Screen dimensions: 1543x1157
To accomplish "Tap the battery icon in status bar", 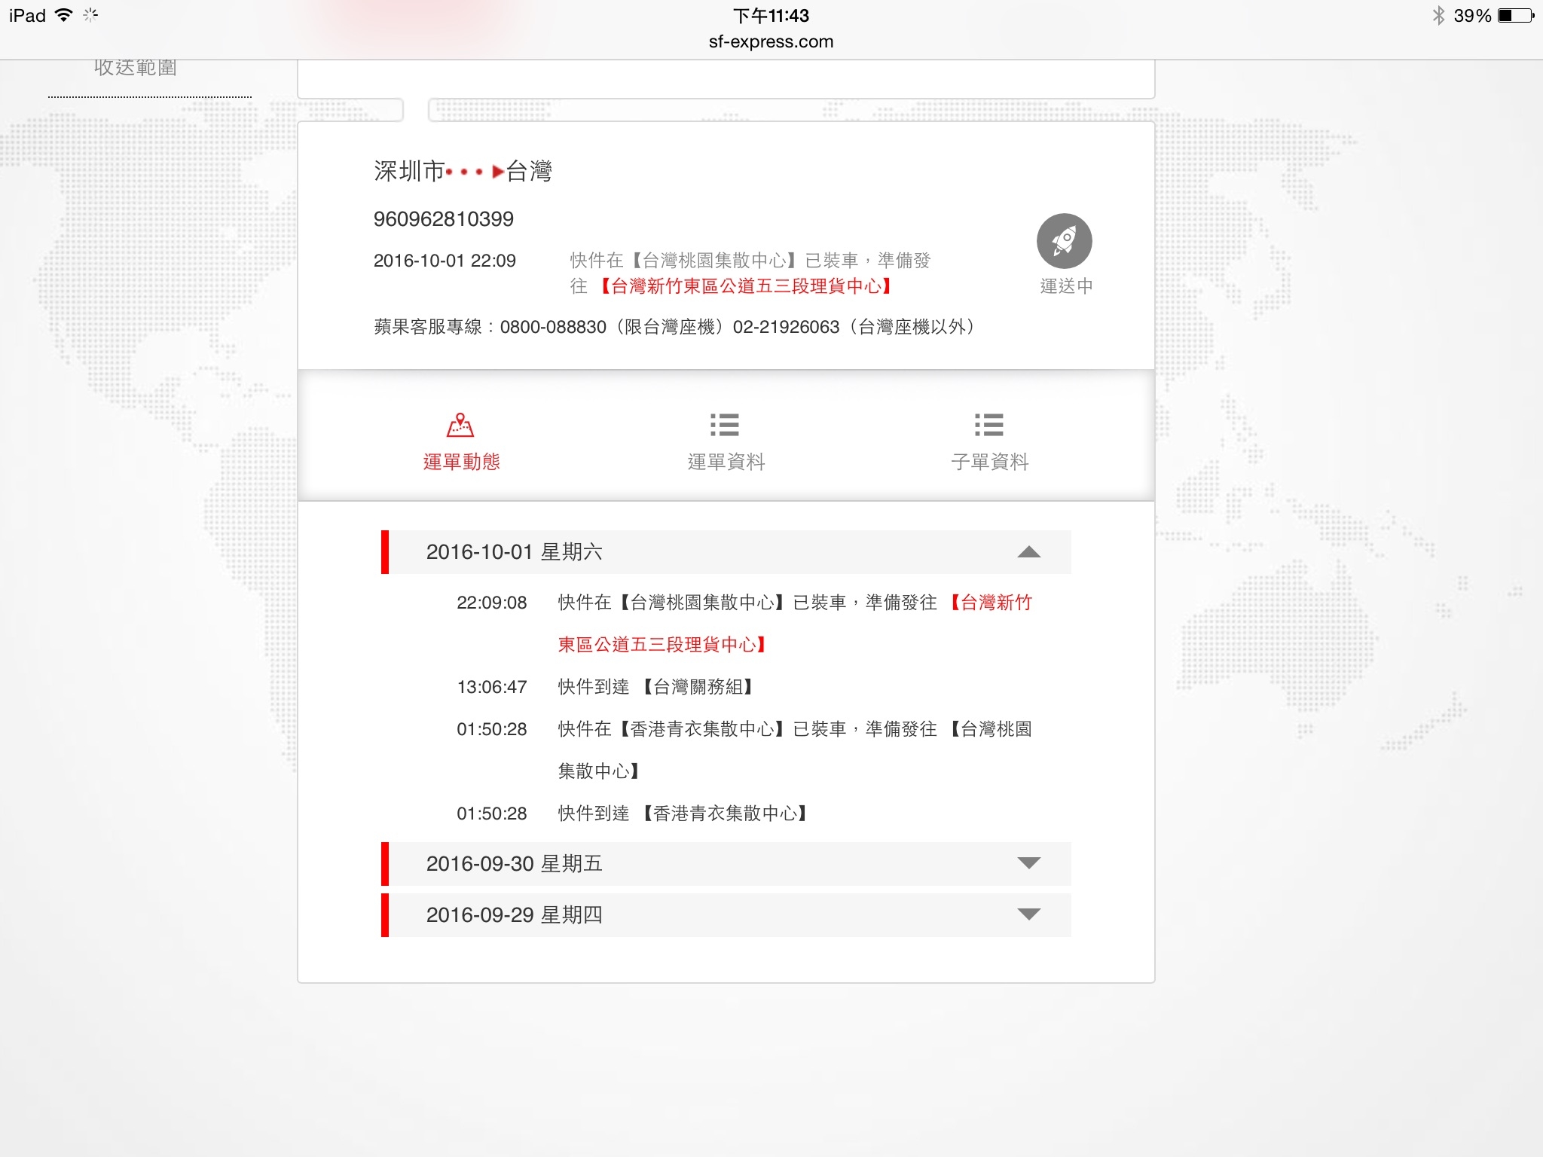I will pyautogui.click(x=1515, y=16).
